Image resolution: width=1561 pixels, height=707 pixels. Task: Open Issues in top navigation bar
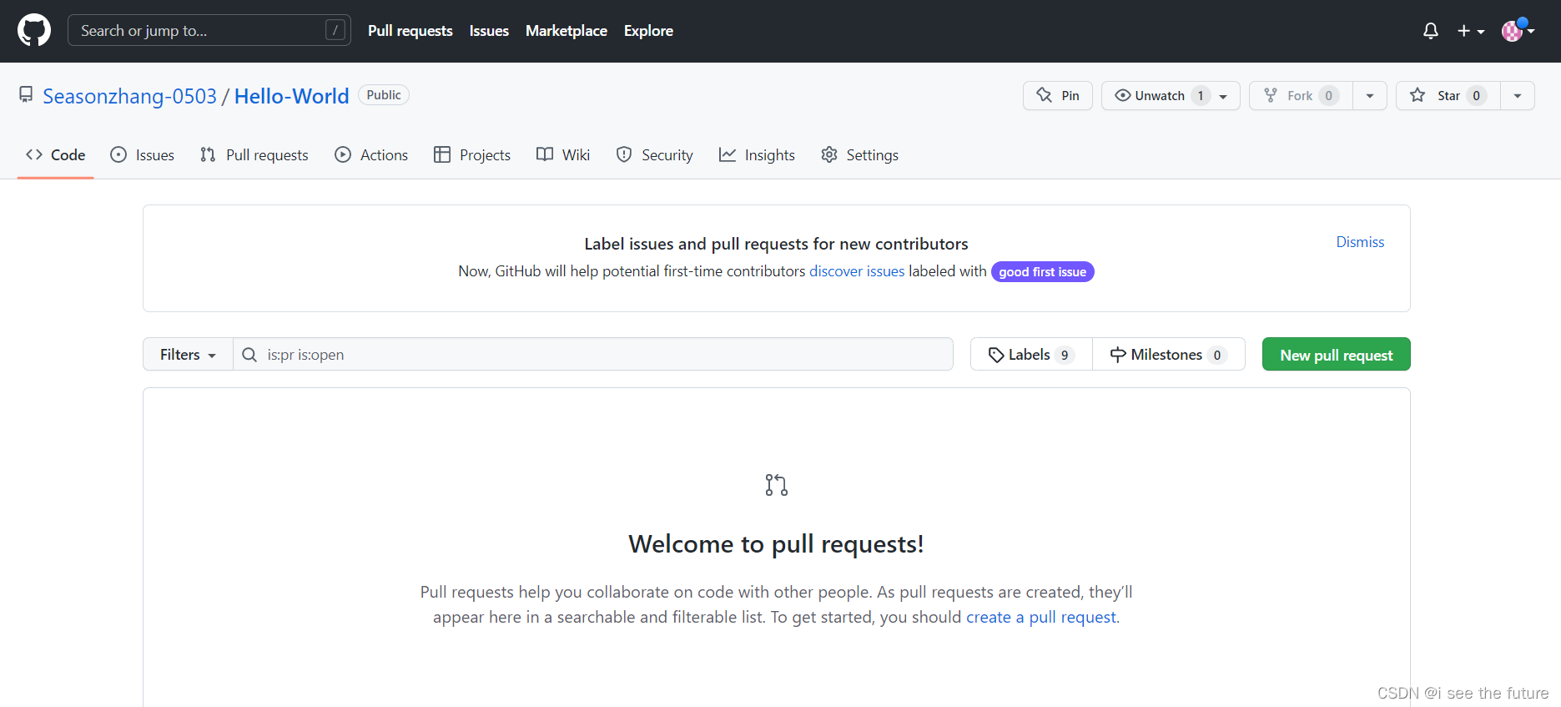[489, 31]
